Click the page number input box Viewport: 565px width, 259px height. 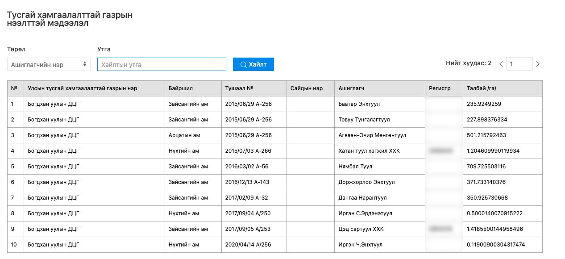519,64
